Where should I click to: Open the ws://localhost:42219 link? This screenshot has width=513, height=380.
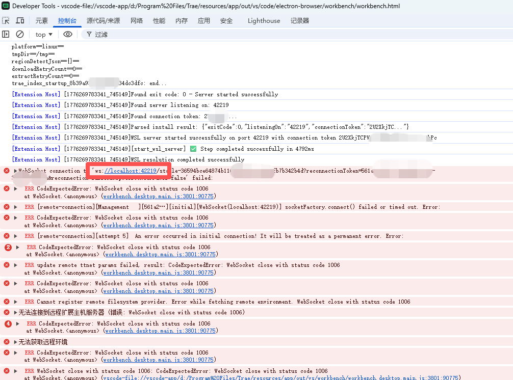click(130, 171)
